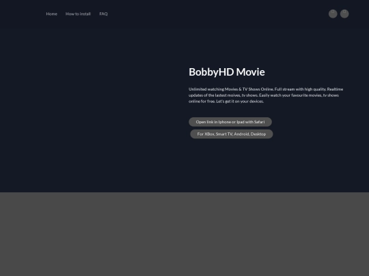The height and width of the screenshot is (276, 369).
Task: Go to How to install page
Action: pyautogui.click(x=78, y=14)
